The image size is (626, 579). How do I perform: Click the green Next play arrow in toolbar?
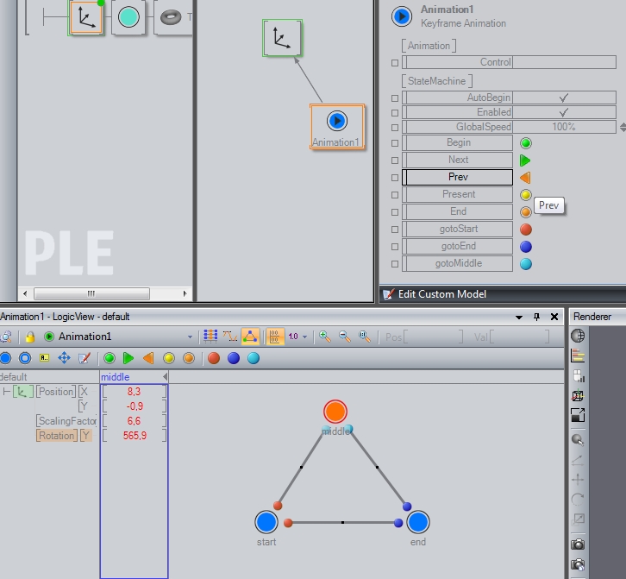click(x=128, y=358)
